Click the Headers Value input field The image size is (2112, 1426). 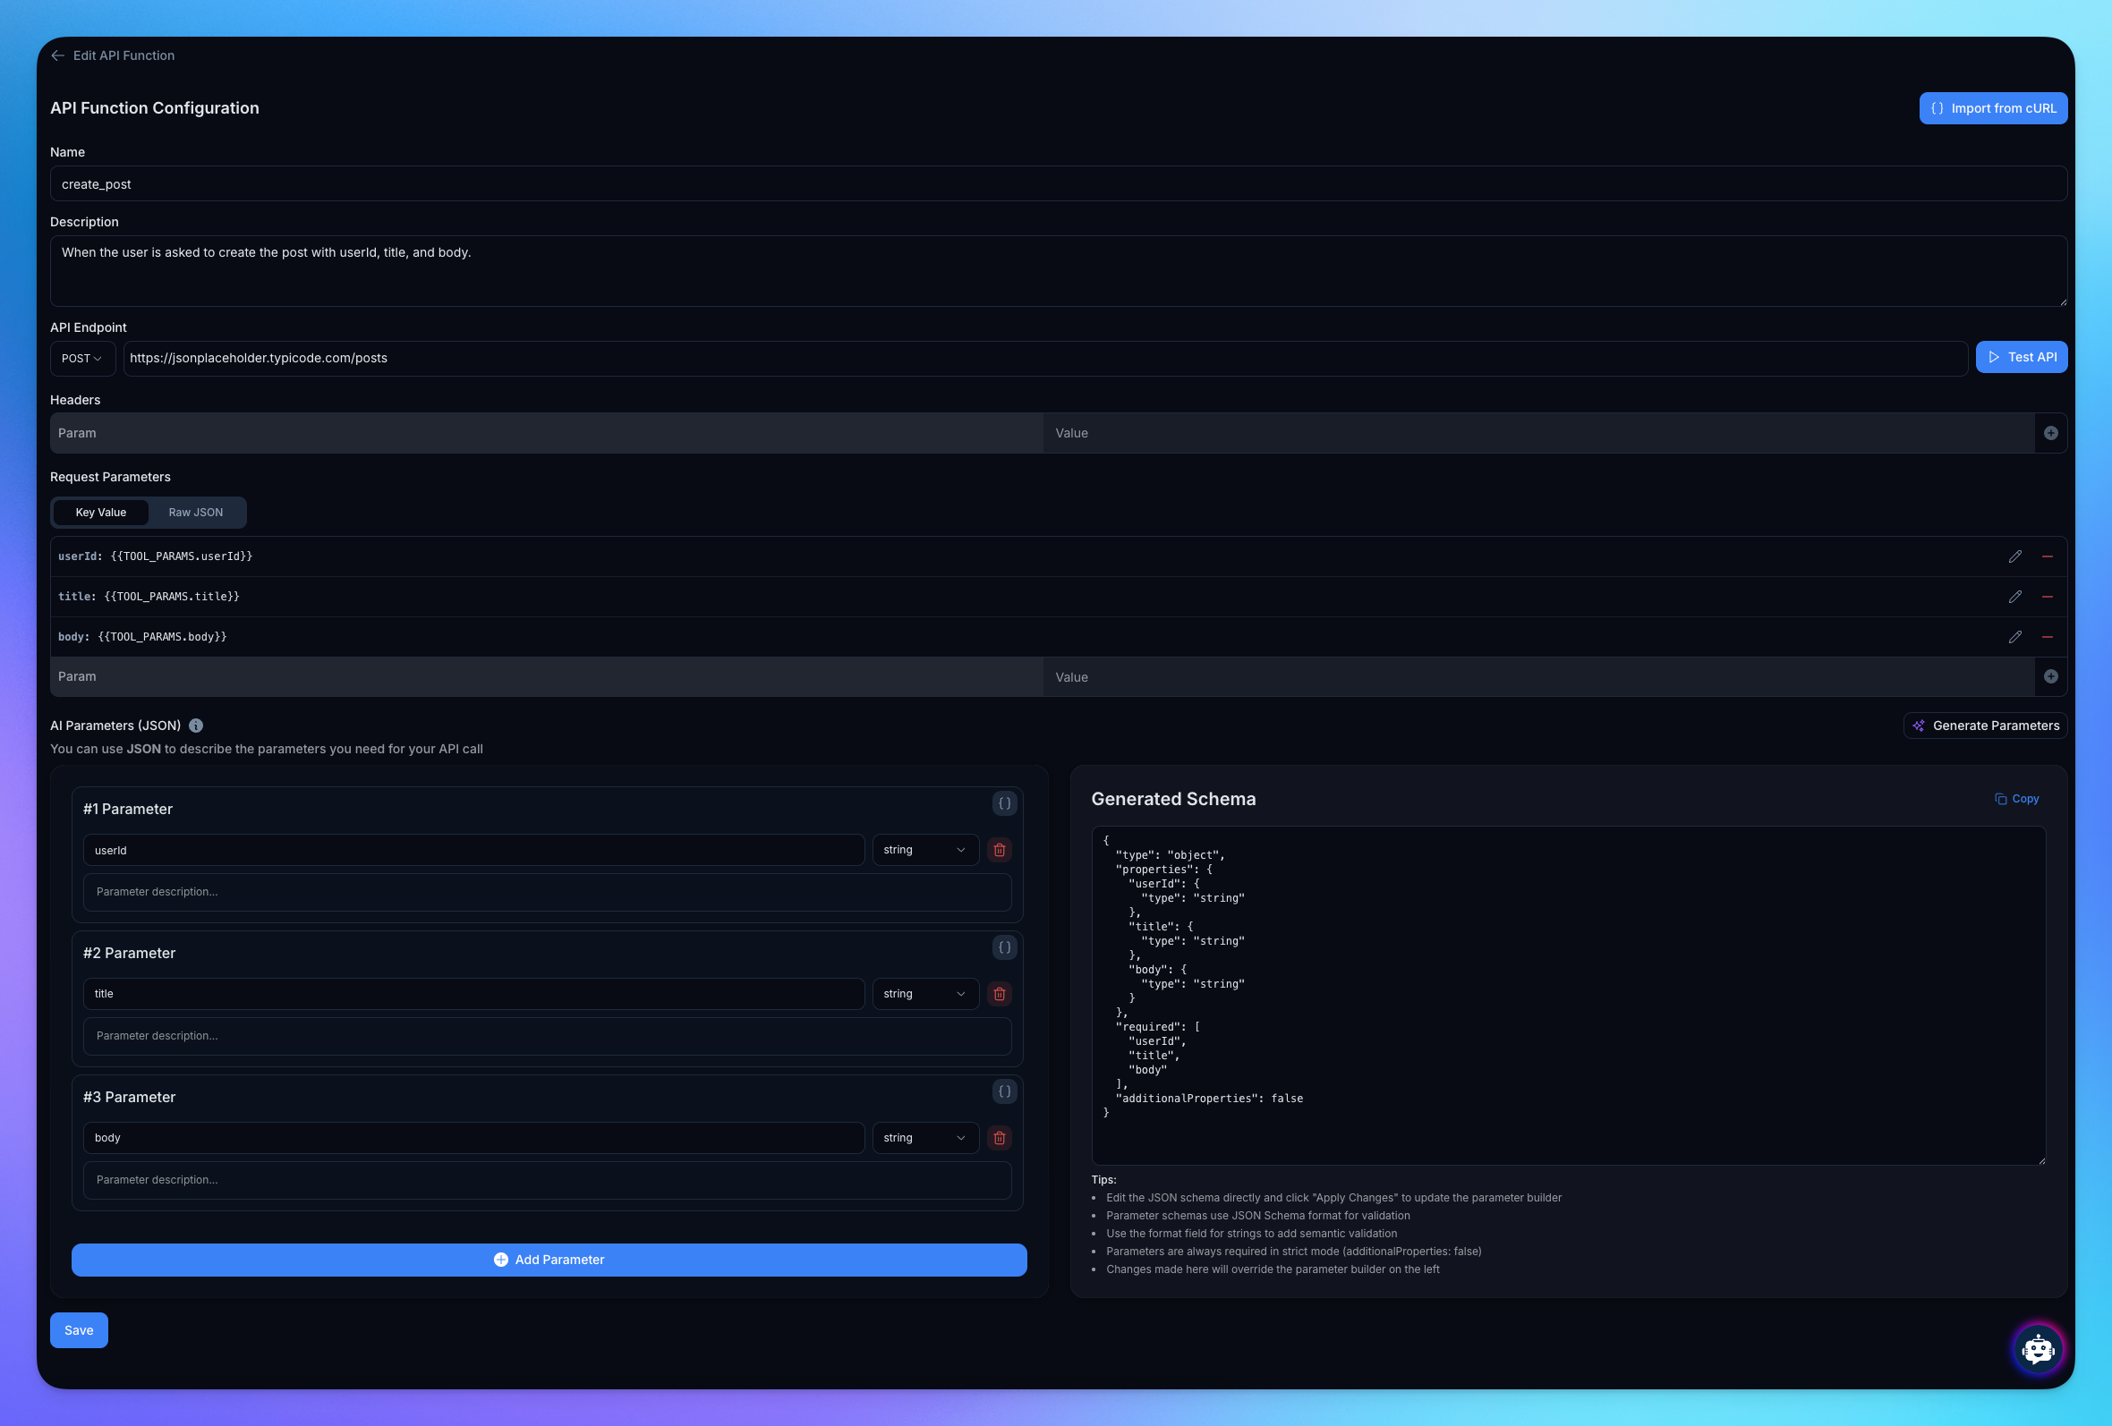click(1538, 433)
